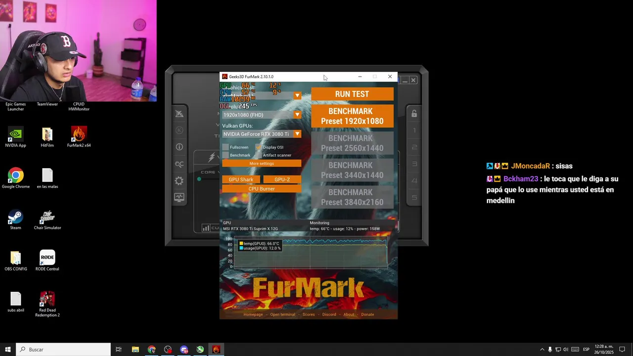Screen dimensions: 633x356
Task: Open More settings in FurMark
Action: tap(262, 164)
